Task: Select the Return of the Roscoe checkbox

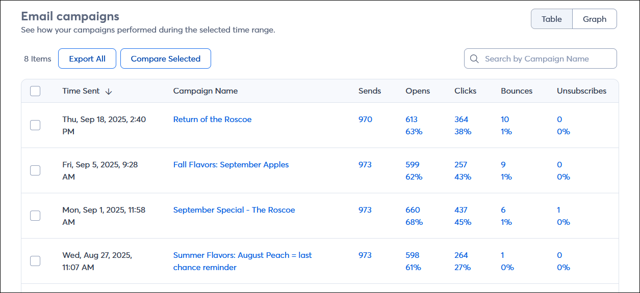Action: pyautogui.click(x=35, y=125)
